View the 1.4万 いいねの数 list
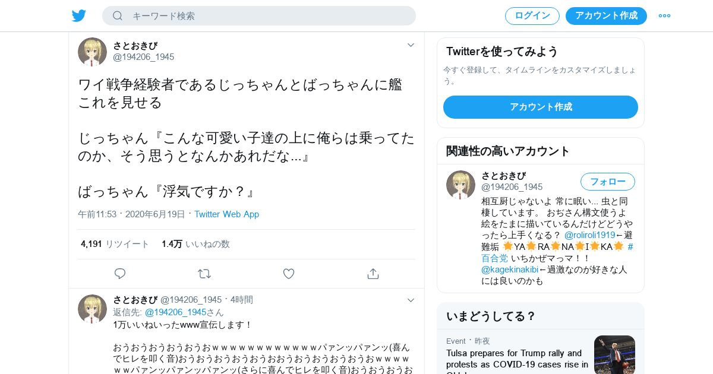Viewport: 713px width, 374px height. [195, 244]
